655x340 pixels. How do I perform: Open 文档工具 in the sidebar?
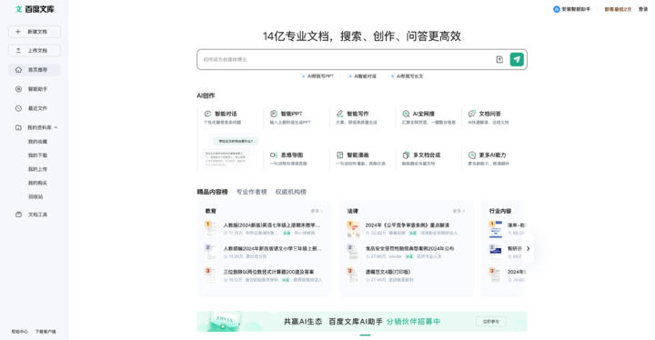[35, 215]
